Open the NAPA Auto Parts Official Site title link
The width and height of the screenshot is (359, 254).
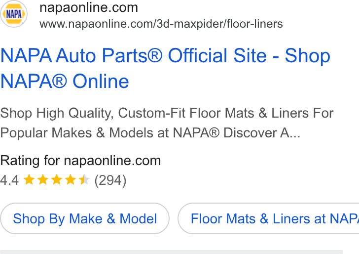165,68
